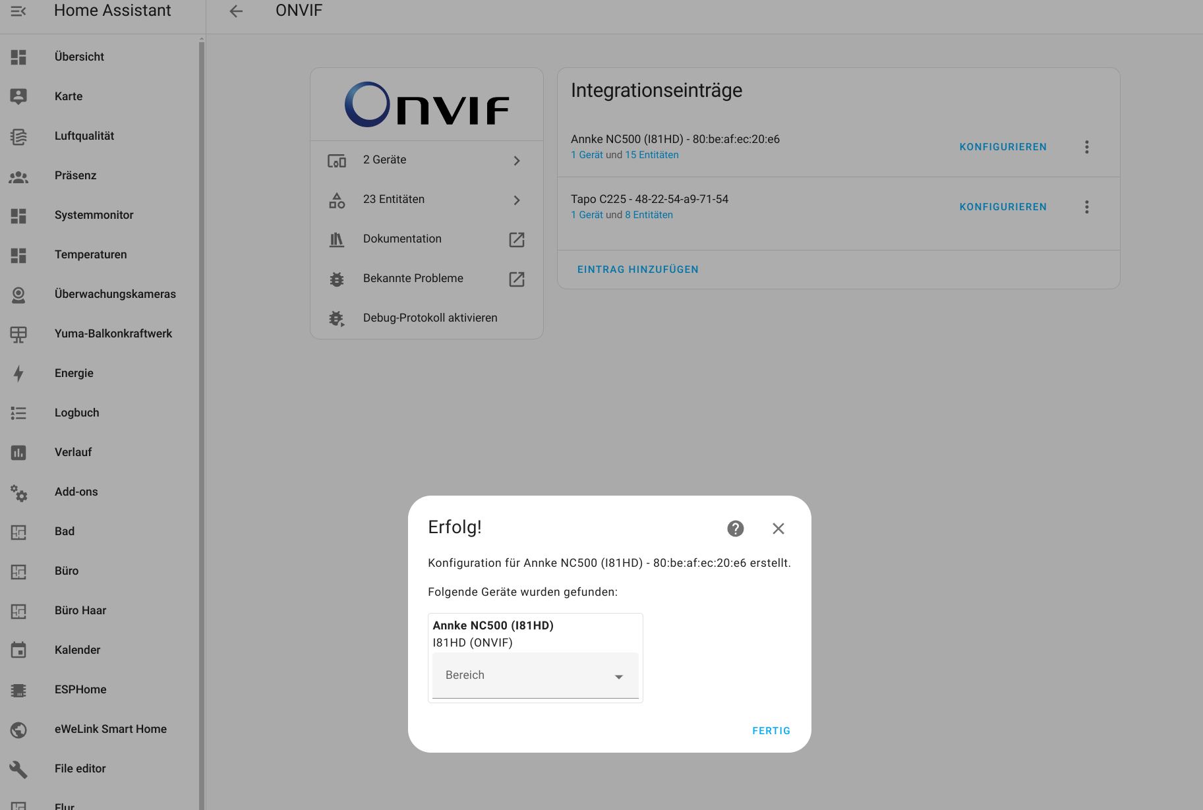Click the File editor wrench icon
Image resolution: width=1203 pixels, height=810 pixels.
pyautogui.click(x=18, y=769)
